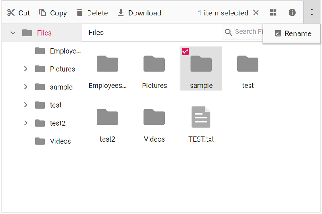Image resolution: width=322 pixels, height=214 pixels.
Task: Click the Delete trash icon
Action: click(x=79, y=13)
